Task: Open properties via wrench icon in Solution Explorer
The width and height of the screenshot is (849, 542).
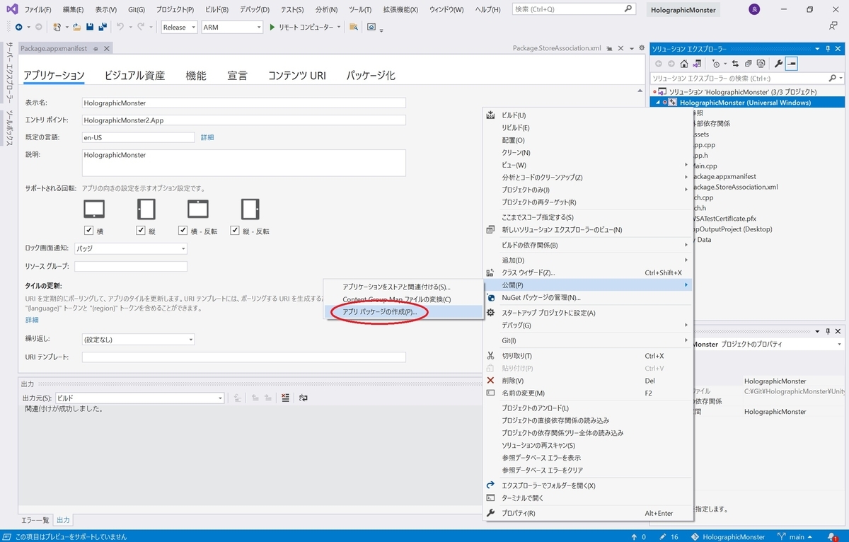Action: point(779,64)
